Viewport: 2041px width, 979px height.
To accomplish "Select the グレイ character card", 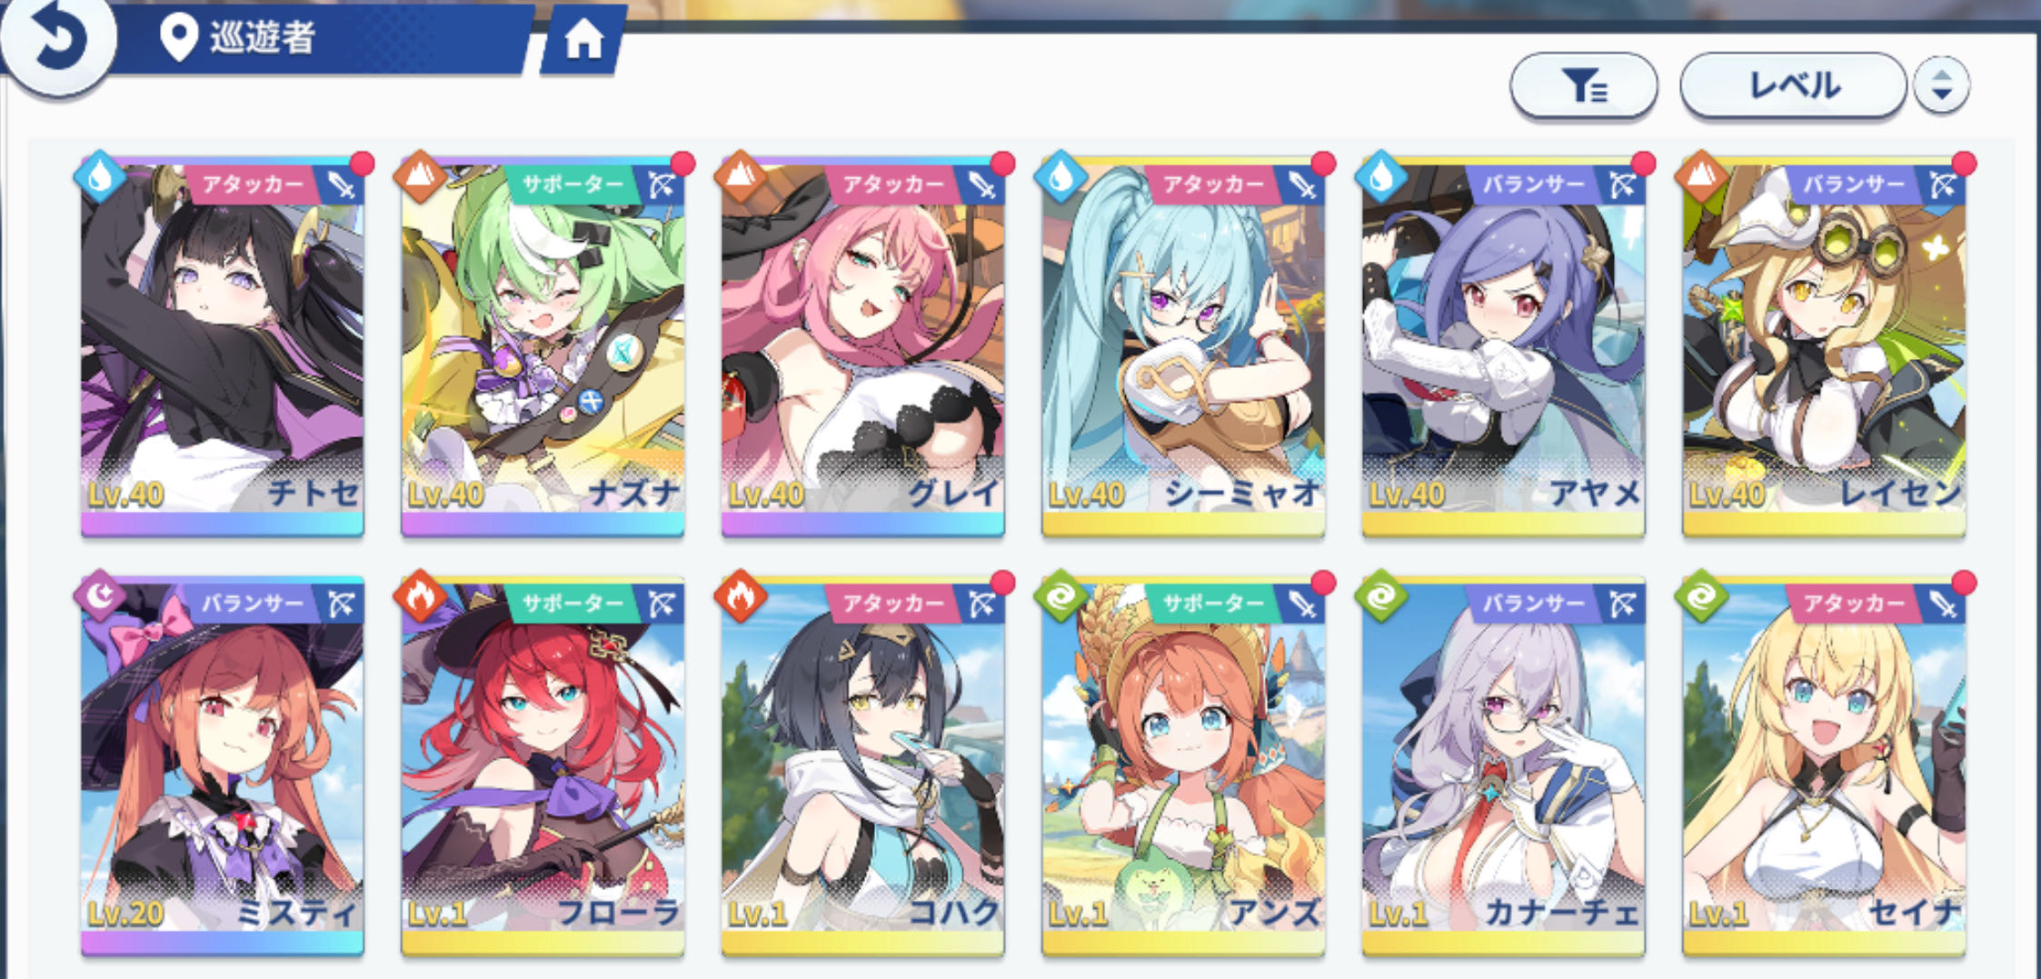I will click(862, 346).
